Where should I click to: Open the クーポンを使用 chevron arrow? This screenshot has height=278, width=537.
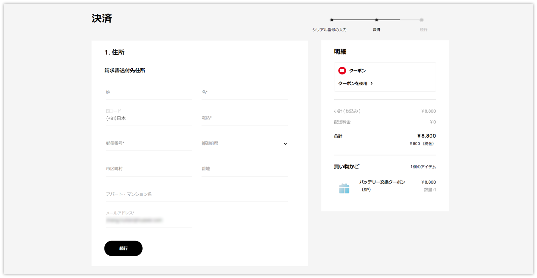tap(372, 84)
